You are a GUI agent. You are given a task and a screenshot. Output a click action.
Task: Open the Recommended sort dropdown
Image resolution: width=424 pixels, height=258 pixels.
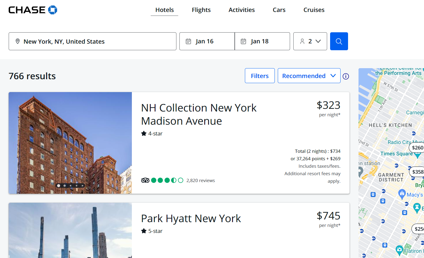coord(309,76)
